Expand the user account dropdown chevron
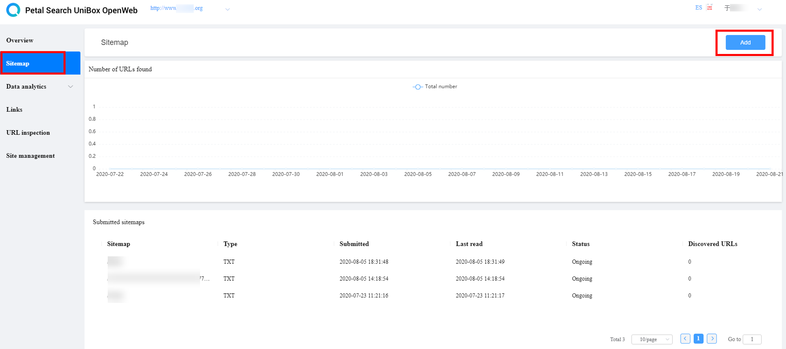 coord(759,9)
